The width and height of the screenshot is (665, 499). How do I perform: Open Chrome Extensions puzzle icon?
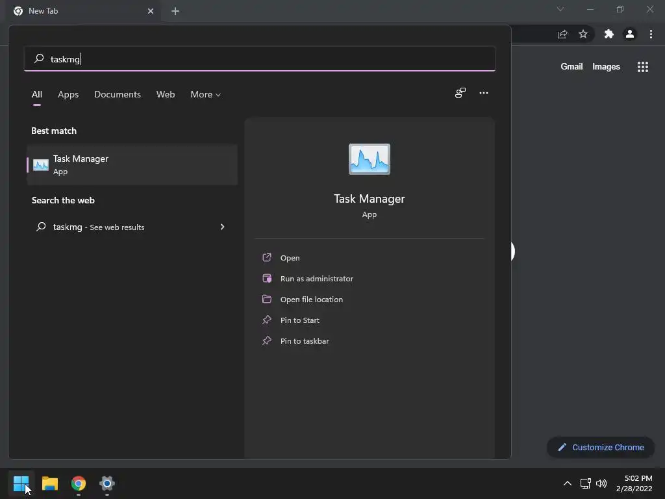(609, 34)
